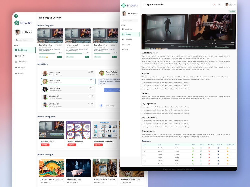Image resolution: width=250 pixels, height=187 pixels.
Task: Click the Name column header in Document table
Action: (x=160, y=145)
